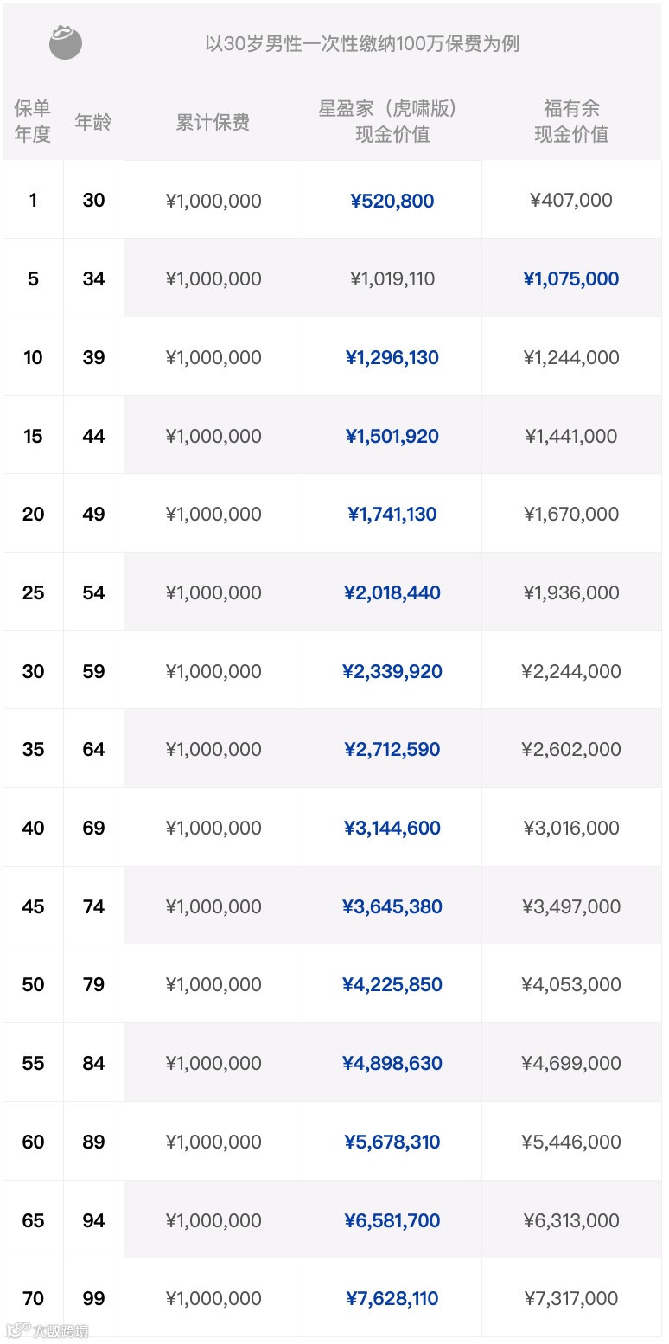This screenshot has width=669, height=1344.
Task: Click the gray round logo icon at top
Action: (x=66, y=42)
